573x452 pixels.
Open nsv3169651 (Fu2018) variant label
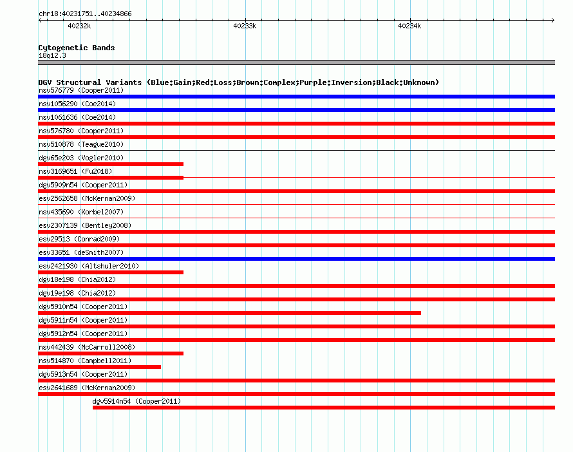click(x=75, y=171)
